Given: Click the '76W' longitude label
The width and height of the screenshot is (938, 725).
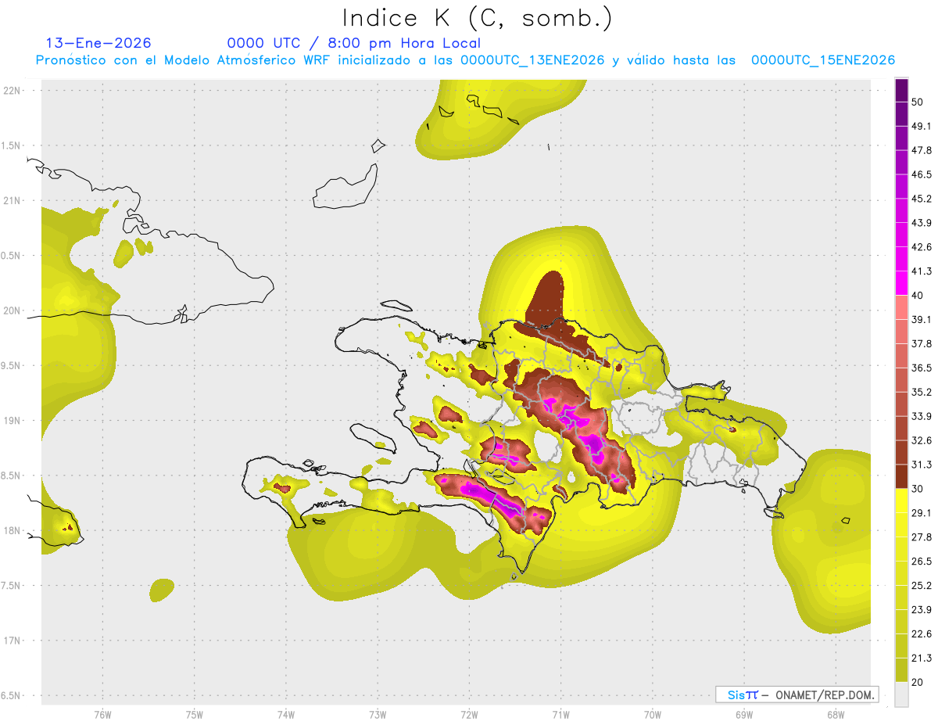Looking at the screenshot, I should pyautogui.click(x=102, y=714).
